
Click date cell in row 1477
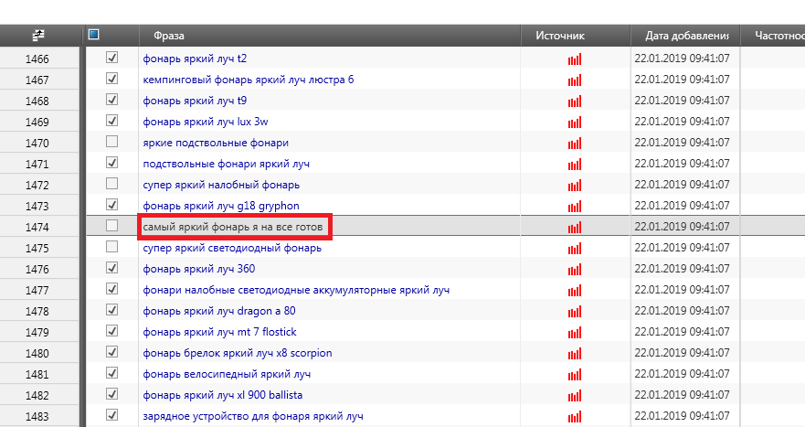(682, 290)
